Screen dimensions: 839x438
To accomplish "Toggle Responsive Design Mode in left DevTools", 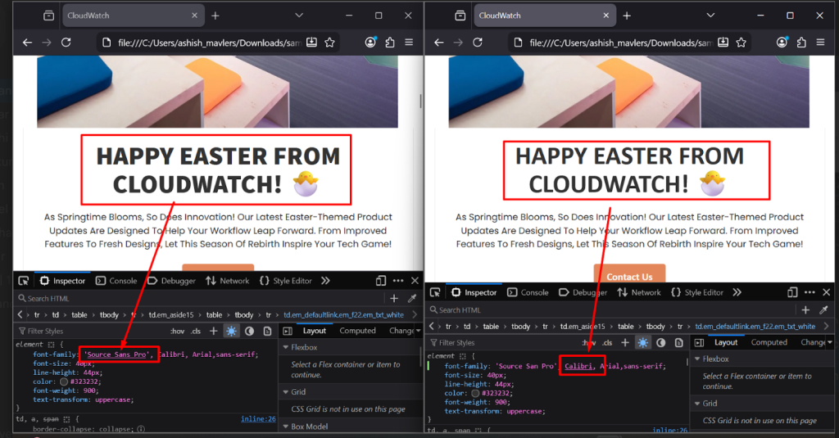I will point(380,281).
